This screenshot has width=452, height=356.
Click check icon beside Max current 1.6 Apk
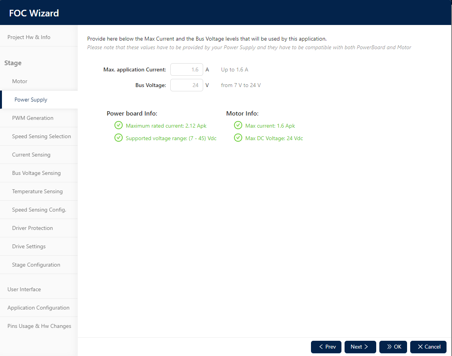(x=238, y=125)
